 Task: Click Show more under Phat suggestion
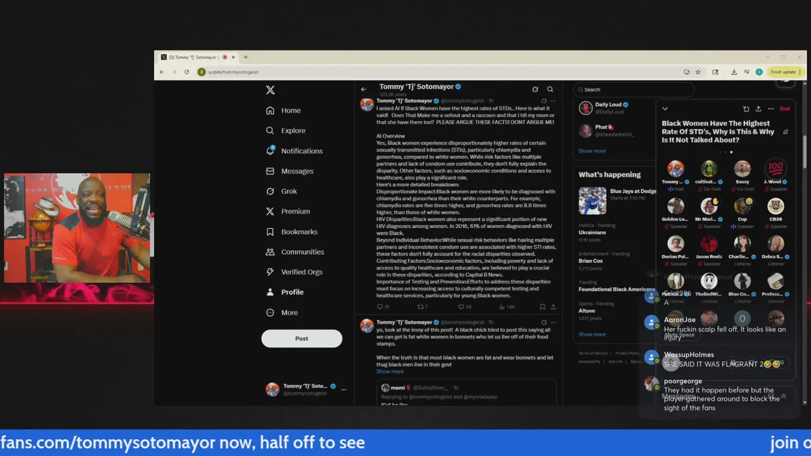point(592,151)
